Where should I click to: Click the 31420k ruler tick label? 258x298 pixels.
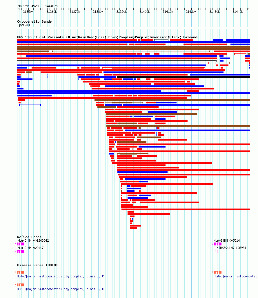(x=191, y=12)
